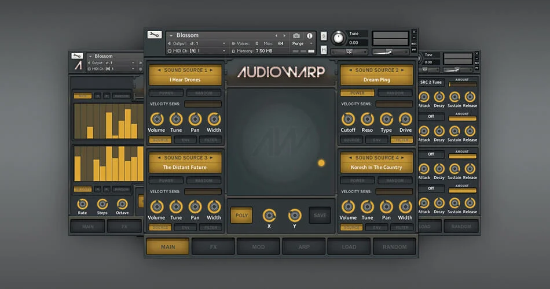This screenshot has height=289, width=550.
Task: Open the instrument info icon
Action: 309,36
